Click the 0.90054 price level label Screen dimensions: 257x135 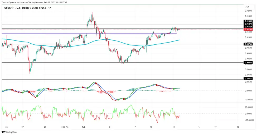[x=248, y=63]
